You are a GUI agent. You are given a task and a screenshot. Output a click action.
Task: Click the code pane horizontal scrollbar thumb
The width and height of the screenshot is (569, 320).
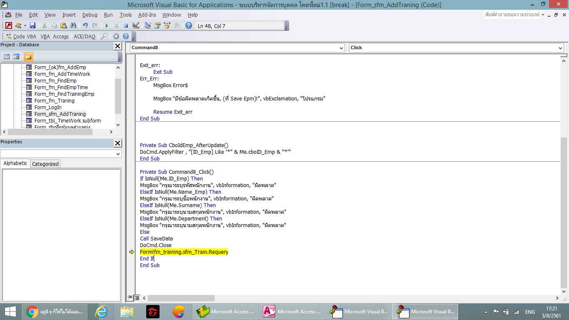(x=181, y=298)
